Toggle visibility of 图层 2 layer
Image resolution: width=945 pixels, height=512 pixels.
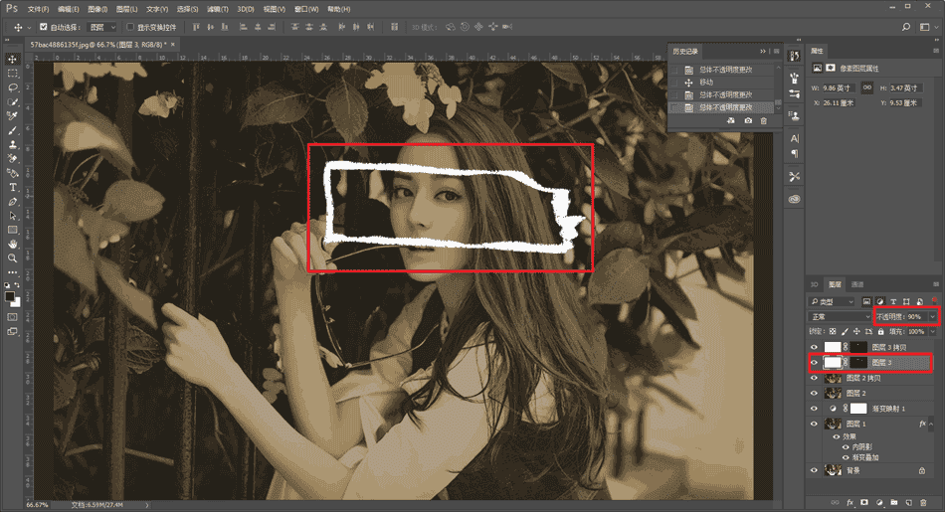point(814,394)
